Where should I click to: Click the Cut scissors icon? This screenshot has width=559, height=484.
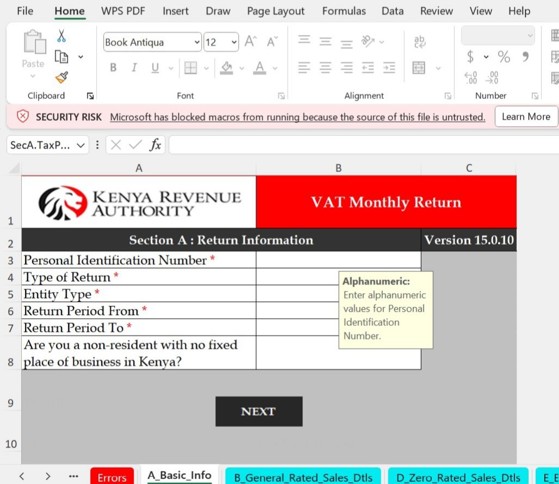(61, 36)
